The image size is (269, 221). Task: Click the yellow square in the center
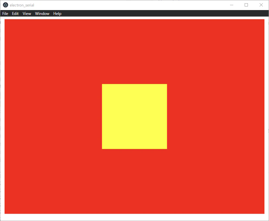click(134, 116)
